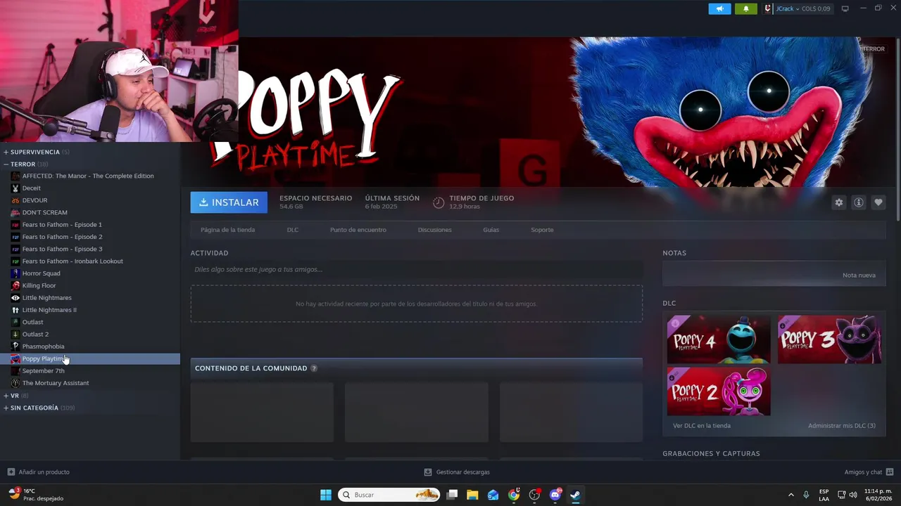The height and width of the screenshot is (506, 901).
Task: Click the blue INSTALAR button
Action: (229, 202)
